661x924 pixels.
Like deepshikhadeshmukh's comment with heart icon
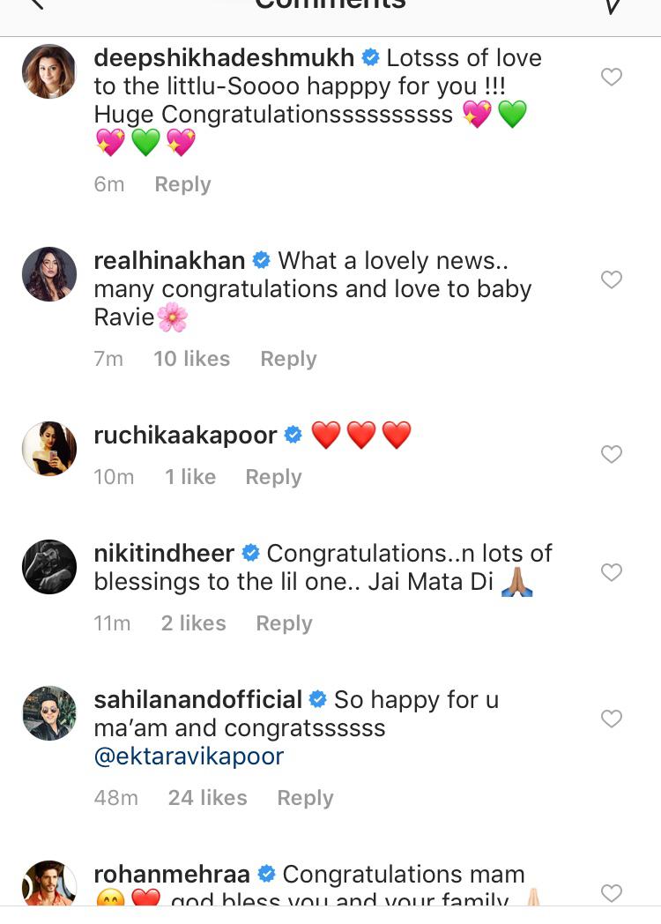612,78
